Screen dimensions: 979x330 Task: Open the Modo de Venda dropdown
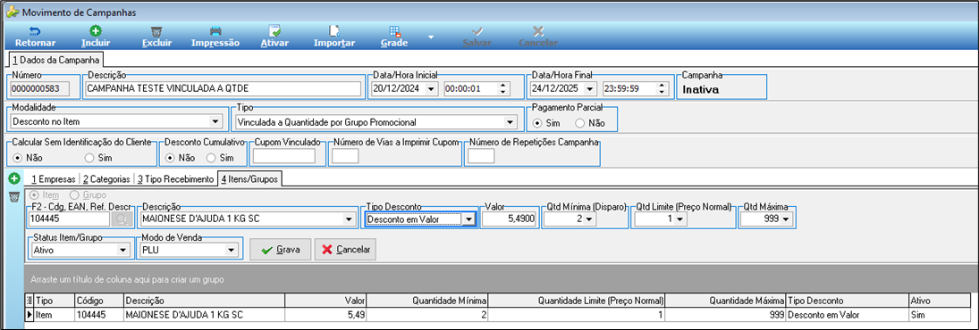(x=232, y=251)
